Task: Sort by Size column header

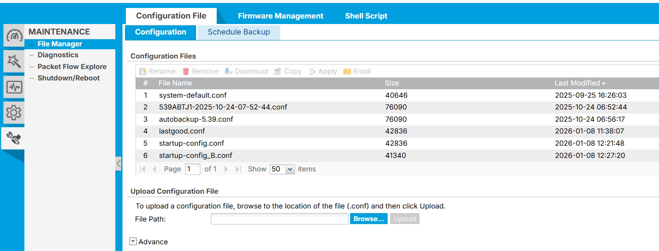Action: [392, 83]
